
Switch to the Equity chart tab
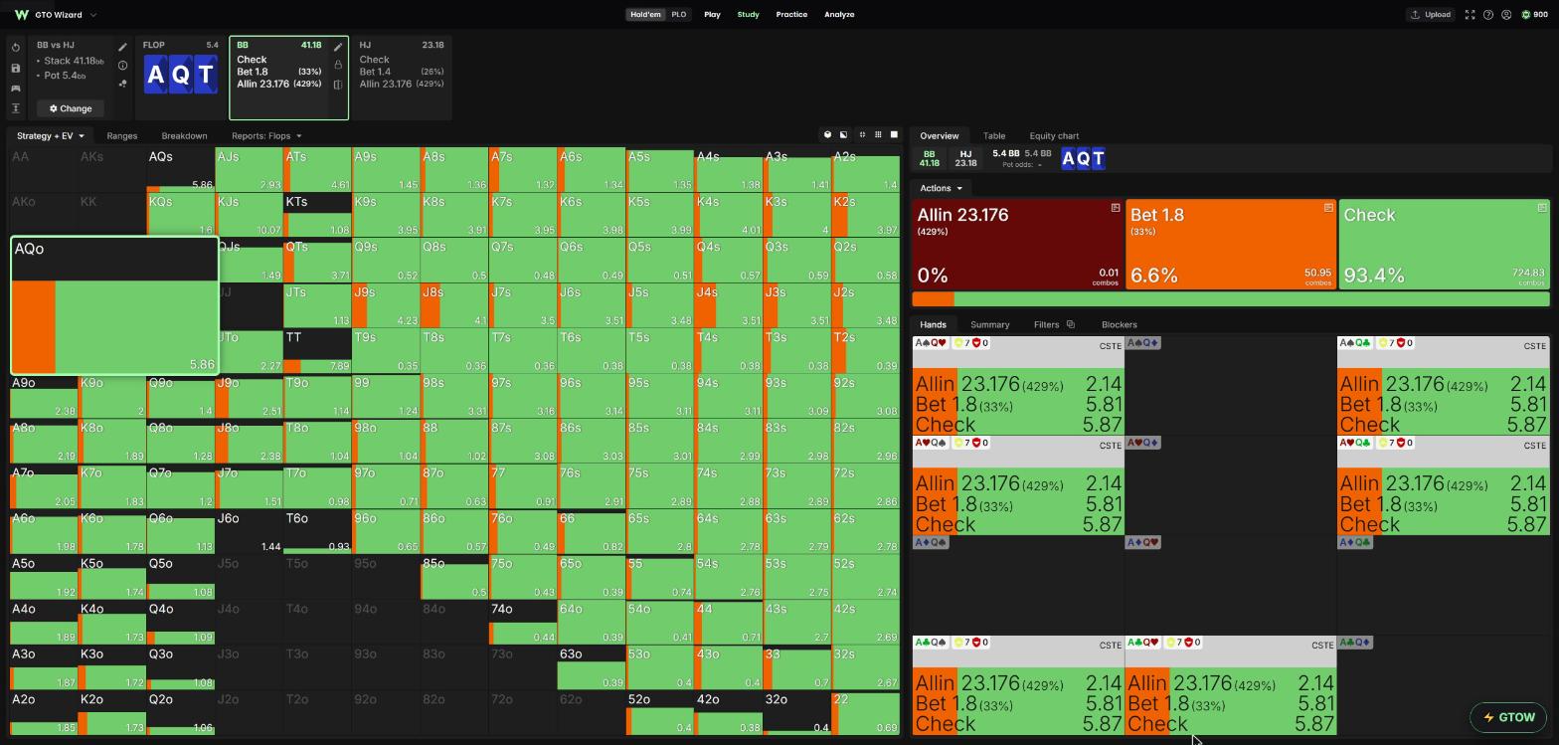coord(1054,136)
